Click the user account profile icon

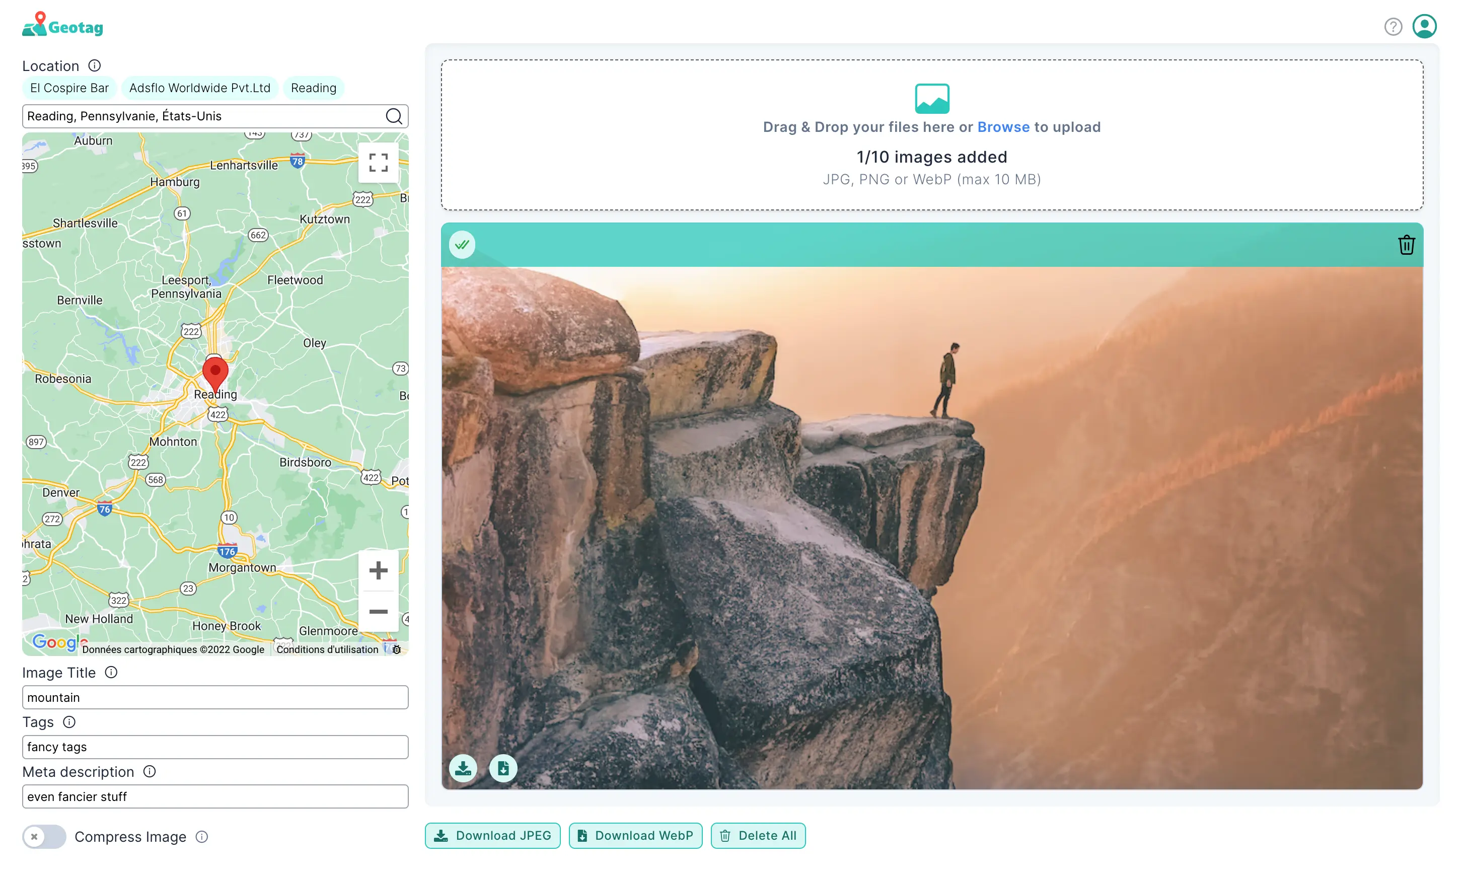point(1425,26)
